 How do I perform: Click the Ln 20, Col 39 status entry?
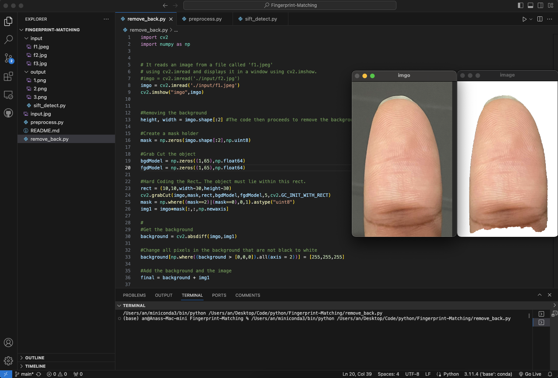[x=357, y=374]
